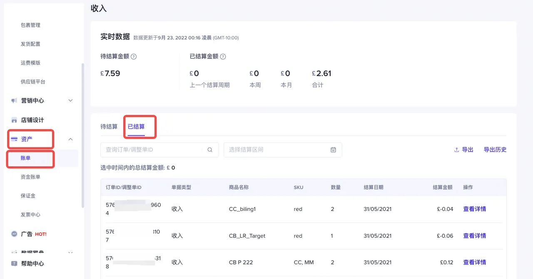This screenshot has height=279, width=533.
Task: Click the help tooltip icon next to 已结算金额
Action: click(x=223, y=56)
